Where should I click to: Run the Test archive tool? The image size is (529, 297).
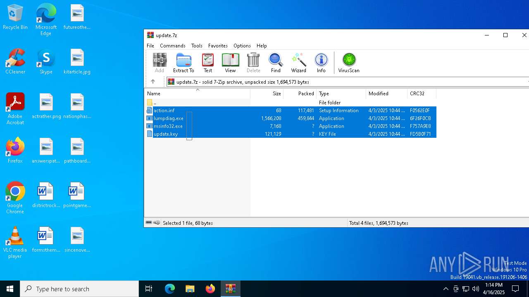(208, 63)
